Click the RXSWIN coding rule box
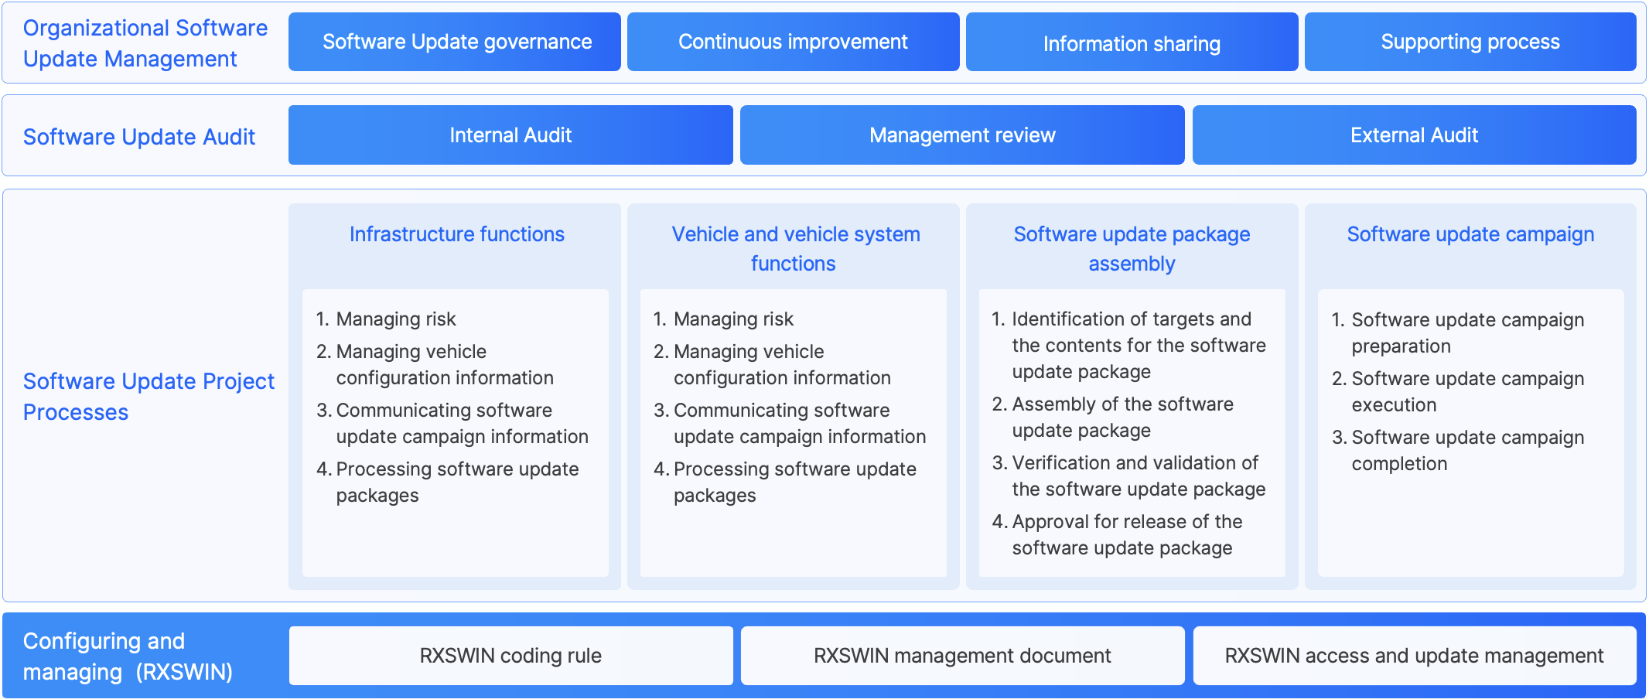Viewport: 1649px width, 699px height. (x=510, y=655)
